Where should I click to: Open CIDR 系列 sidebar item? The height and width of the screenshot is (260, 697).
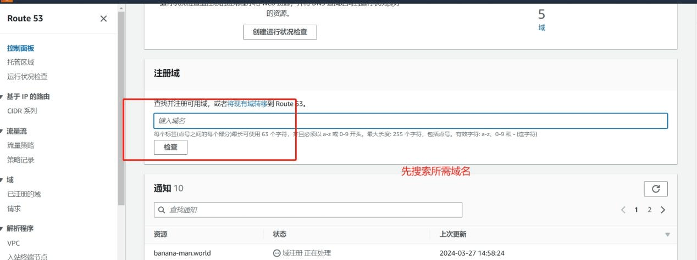(22, 111)
